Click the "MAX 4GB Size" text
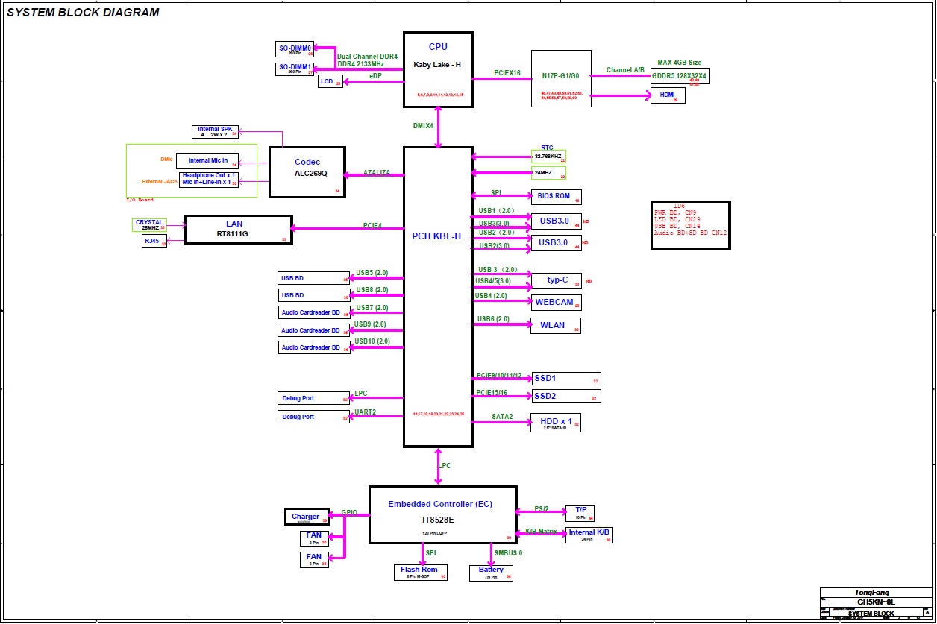This screenshot has width=937, height=624. point(679,63)
